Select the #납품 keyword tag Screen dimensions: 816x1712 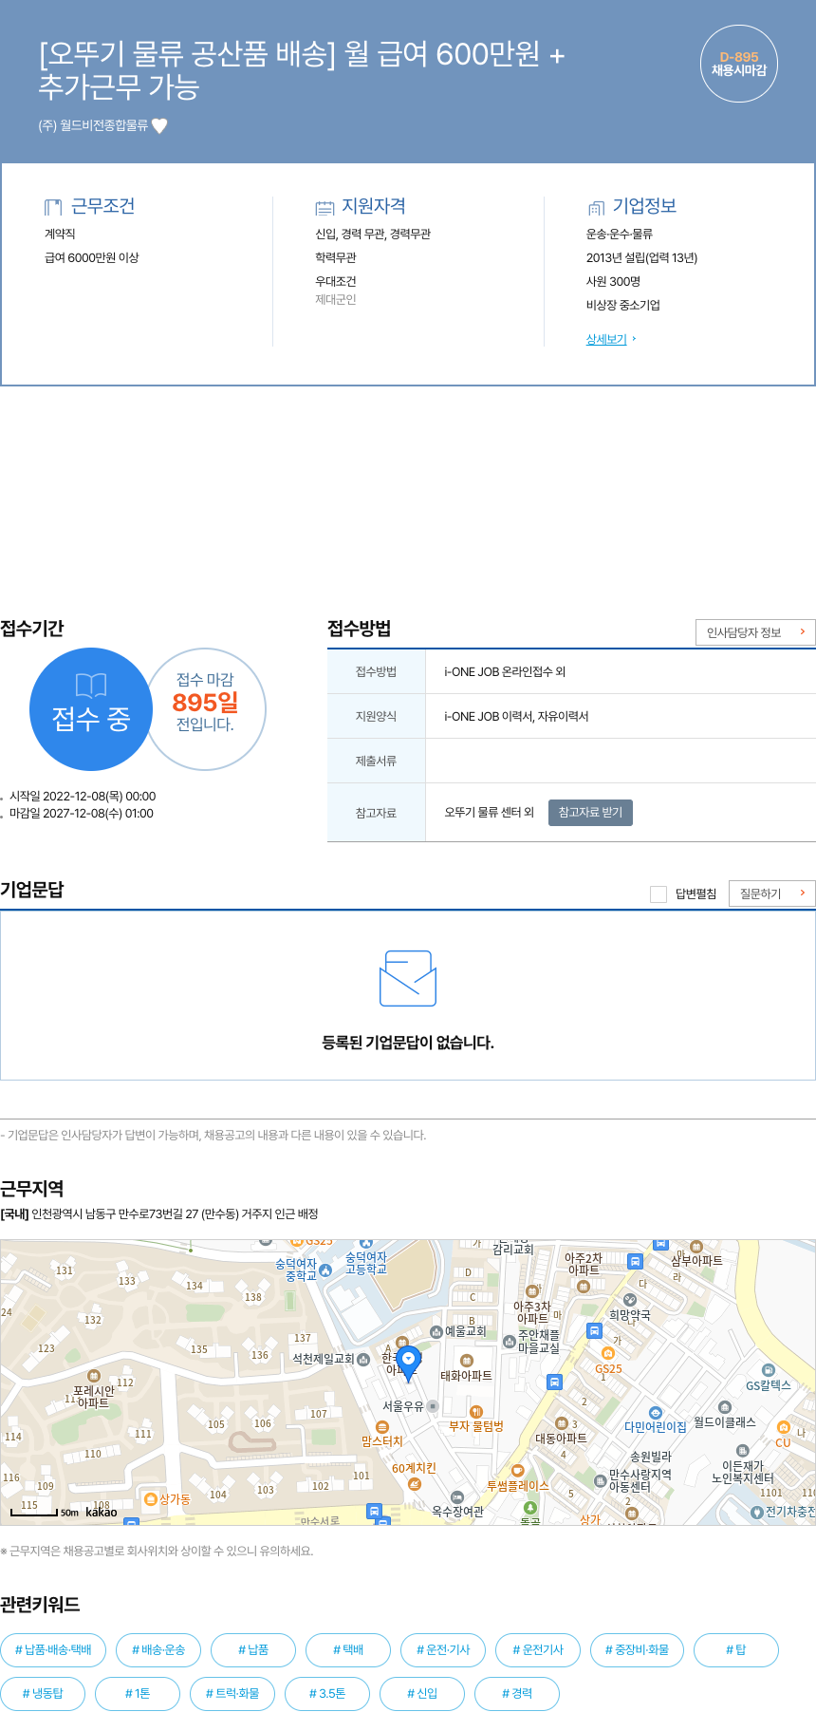click(253, 1649)
